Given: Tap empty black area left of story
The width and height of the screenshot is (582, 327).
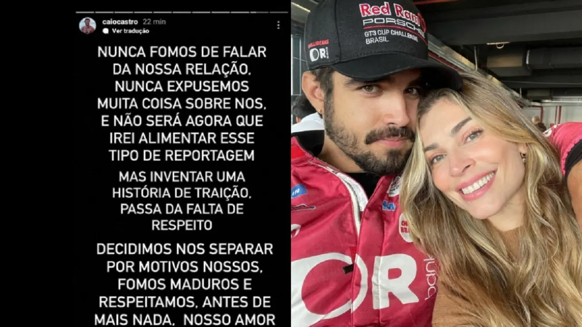Looking at the screenshot, I should pos(36,164).
